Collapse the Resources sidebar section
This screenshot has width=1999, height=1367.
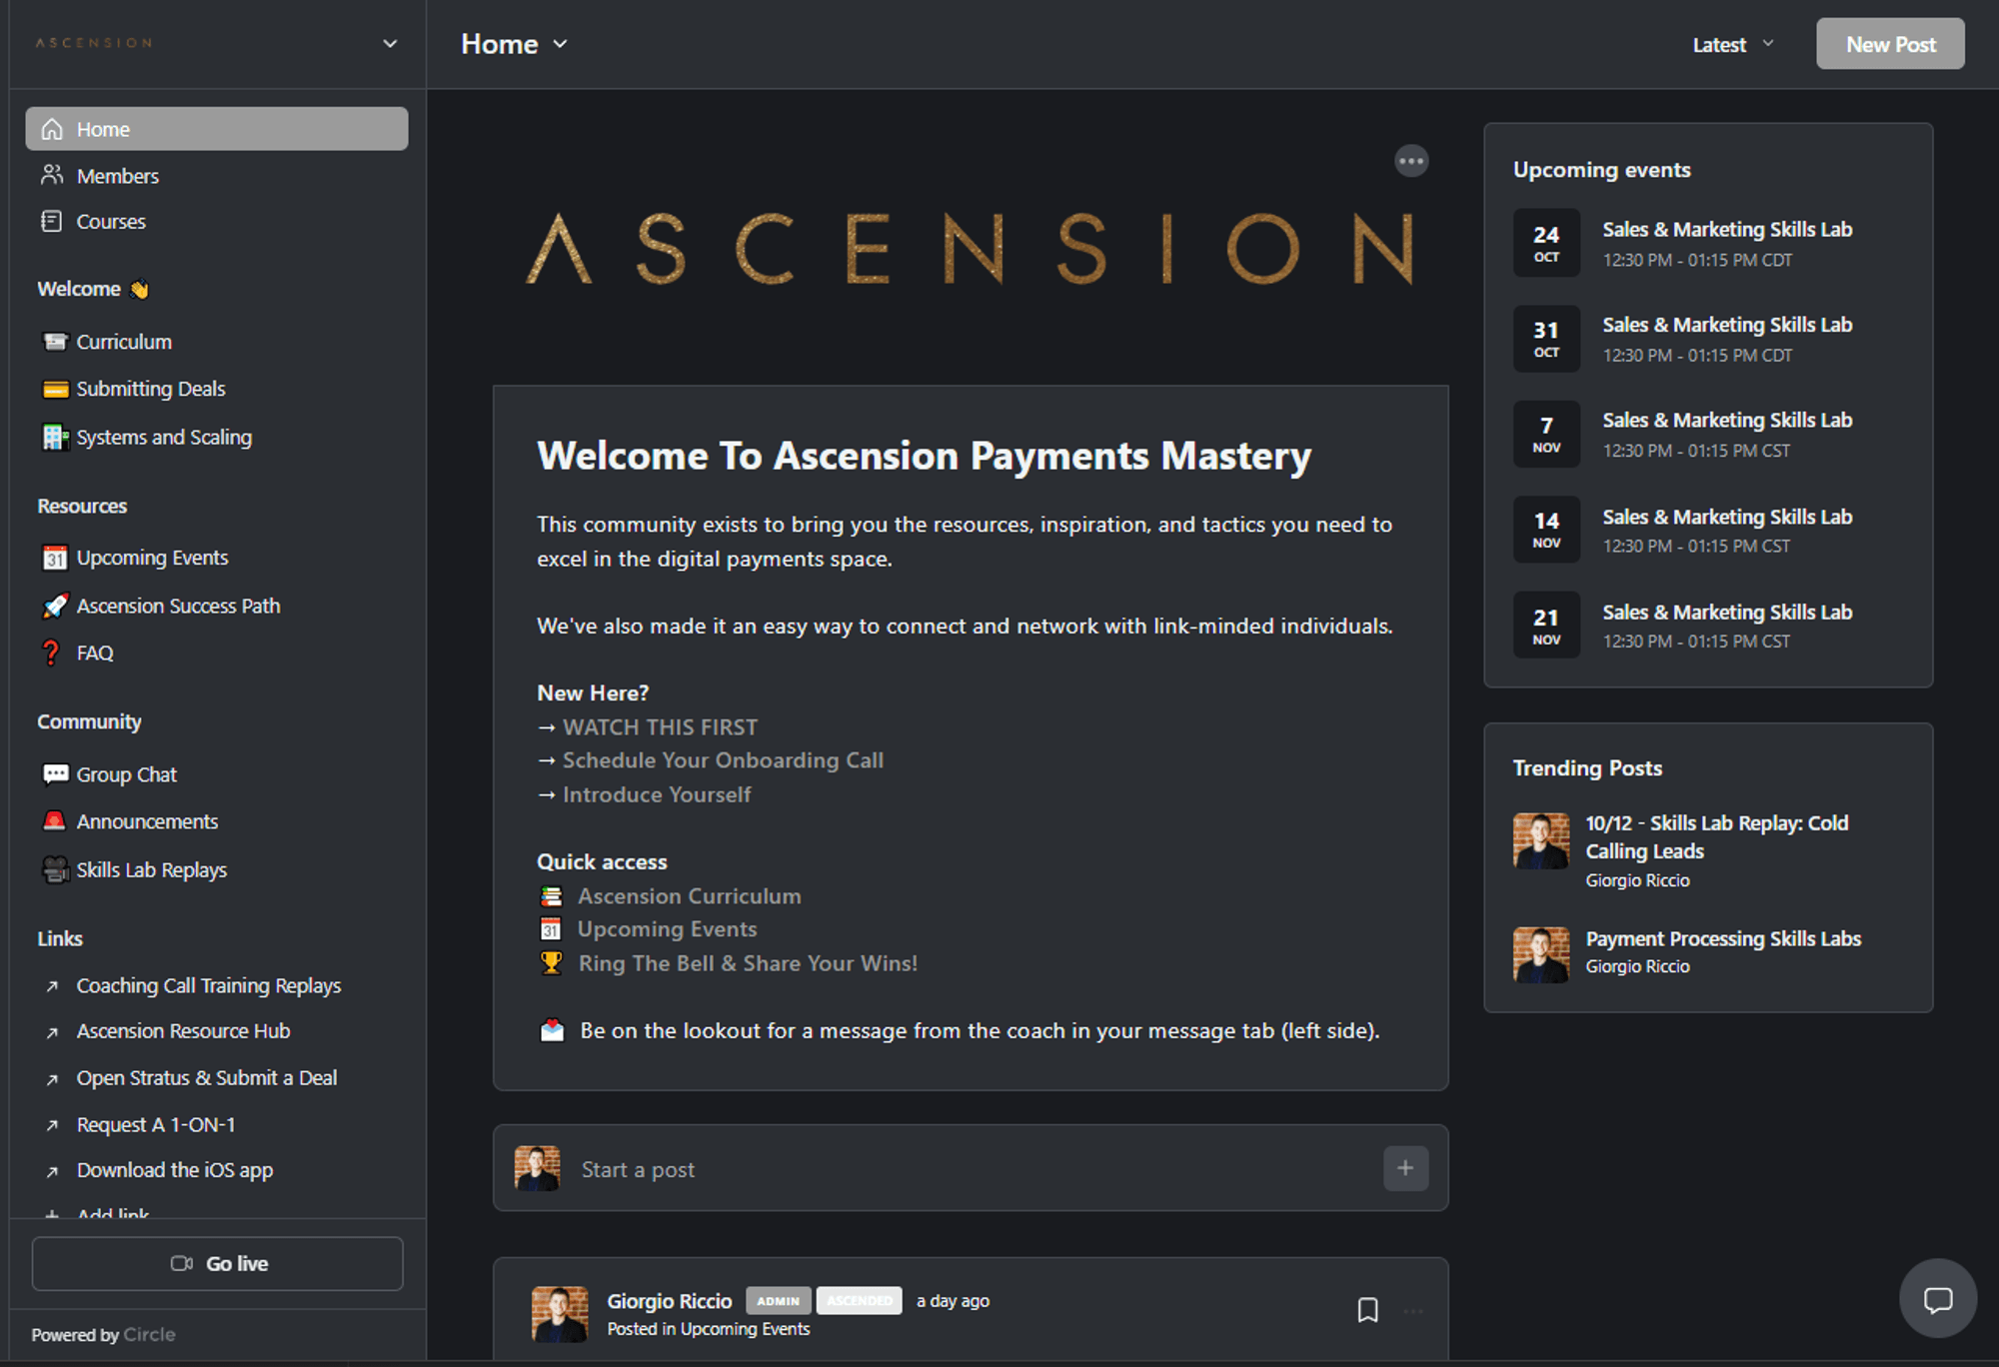[82, 506]
